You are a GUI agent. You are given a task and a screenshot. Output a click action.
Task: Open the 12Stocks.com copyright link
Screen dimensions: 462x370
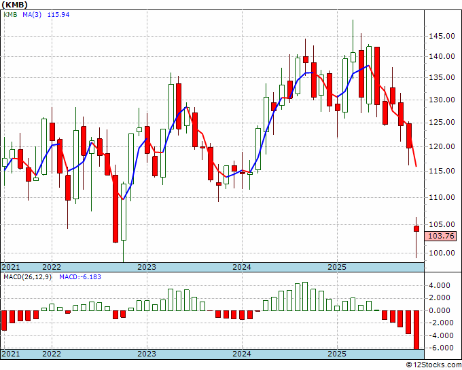point(433,365)
